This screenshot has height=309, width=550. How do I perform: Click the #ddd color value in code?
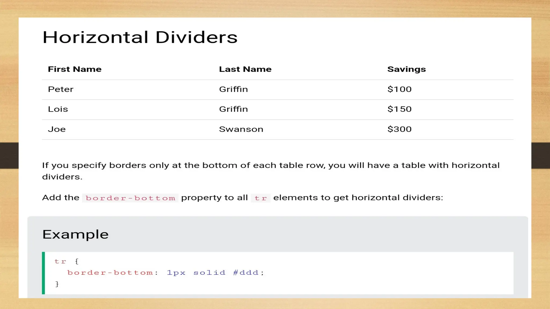(x=246, y=273)
